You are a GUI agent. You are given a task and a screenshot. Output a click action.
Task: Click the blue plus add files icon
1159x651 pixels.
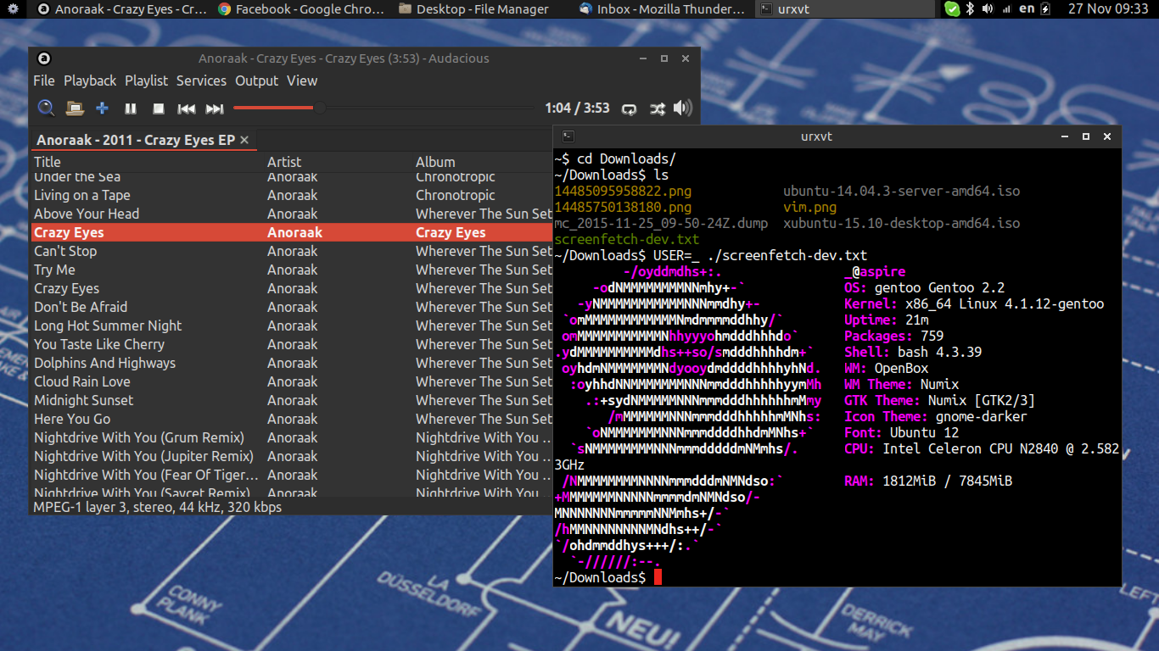pos(103,108)
